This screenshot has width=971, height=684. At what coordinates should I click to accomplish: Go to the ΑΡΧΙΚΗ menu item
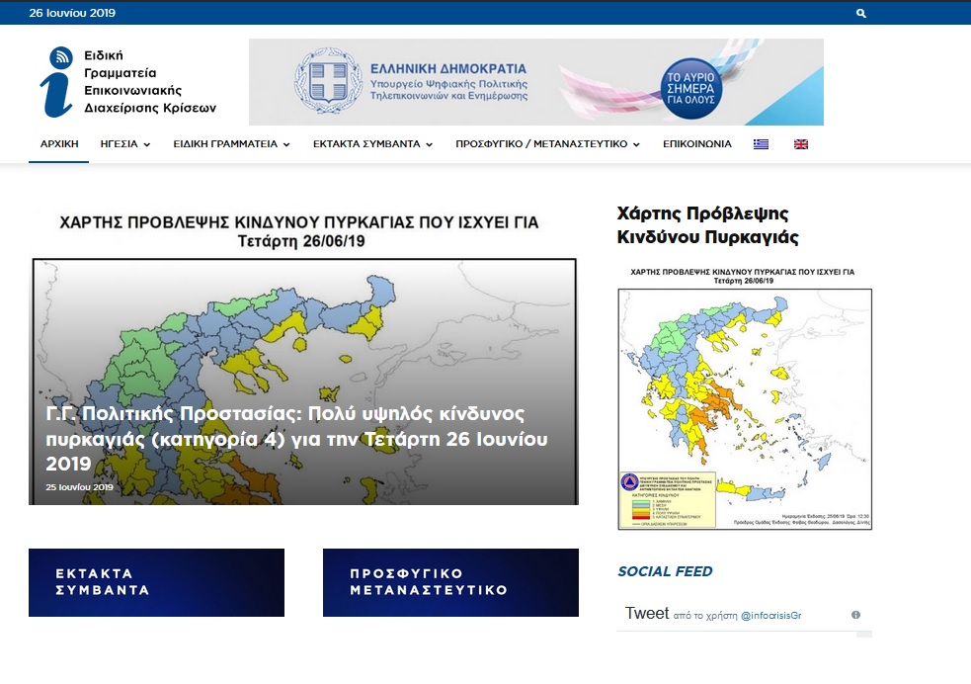59,143
